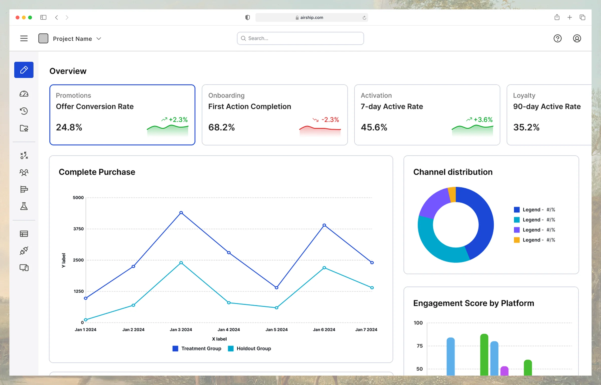This screenshot has width=601, height=385.
Task: Select the blue pencil compose icon
Action: [24, 70]
